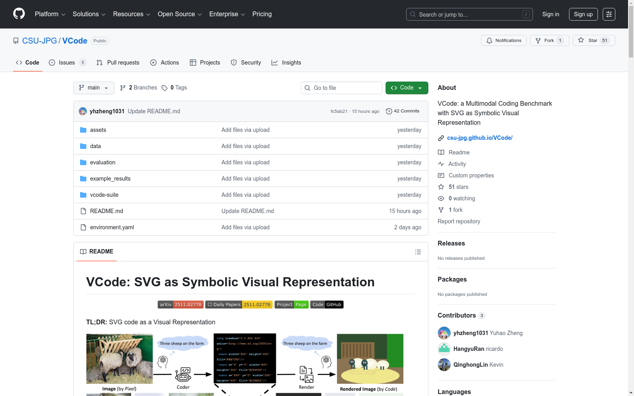Image resolution: width=634 pixels, height=396 pixels.
Task: View the 42 Commits history
Action: (x=403, y=111)
